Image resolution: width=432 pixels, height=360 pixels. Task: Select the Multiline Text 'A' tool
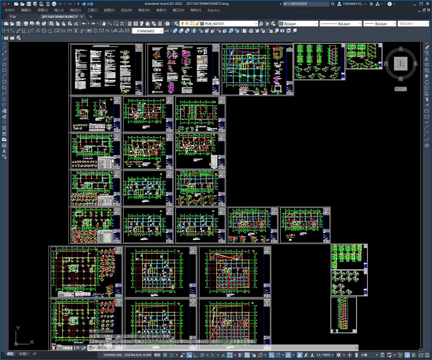coord(4,151)
